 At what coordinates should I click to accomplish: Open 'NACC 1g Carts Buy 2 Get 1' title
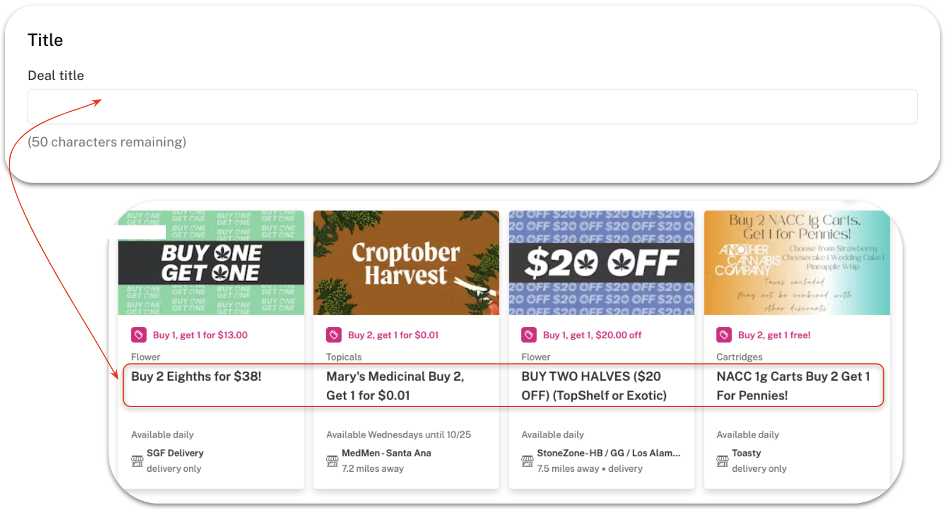(x=793, y=386)
